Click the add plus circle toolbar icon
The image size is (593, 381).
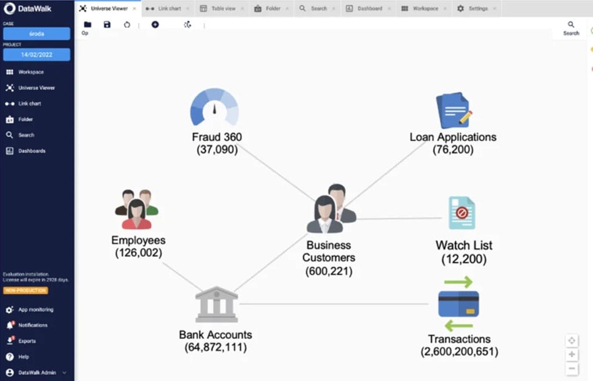point(155,25)
